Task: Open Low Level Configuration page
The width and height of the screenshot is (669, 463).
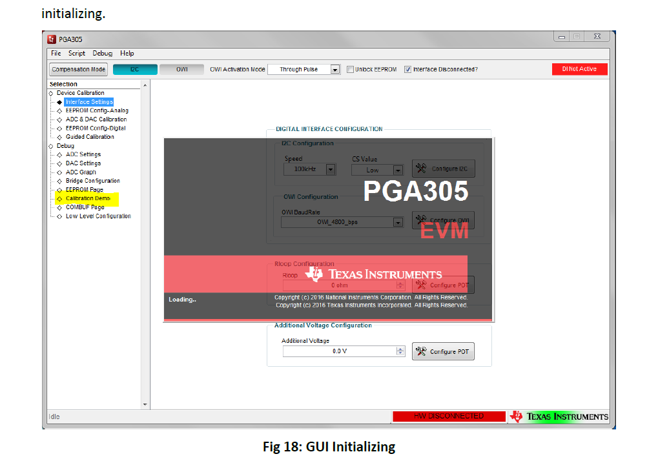Action: pos(98,216)
